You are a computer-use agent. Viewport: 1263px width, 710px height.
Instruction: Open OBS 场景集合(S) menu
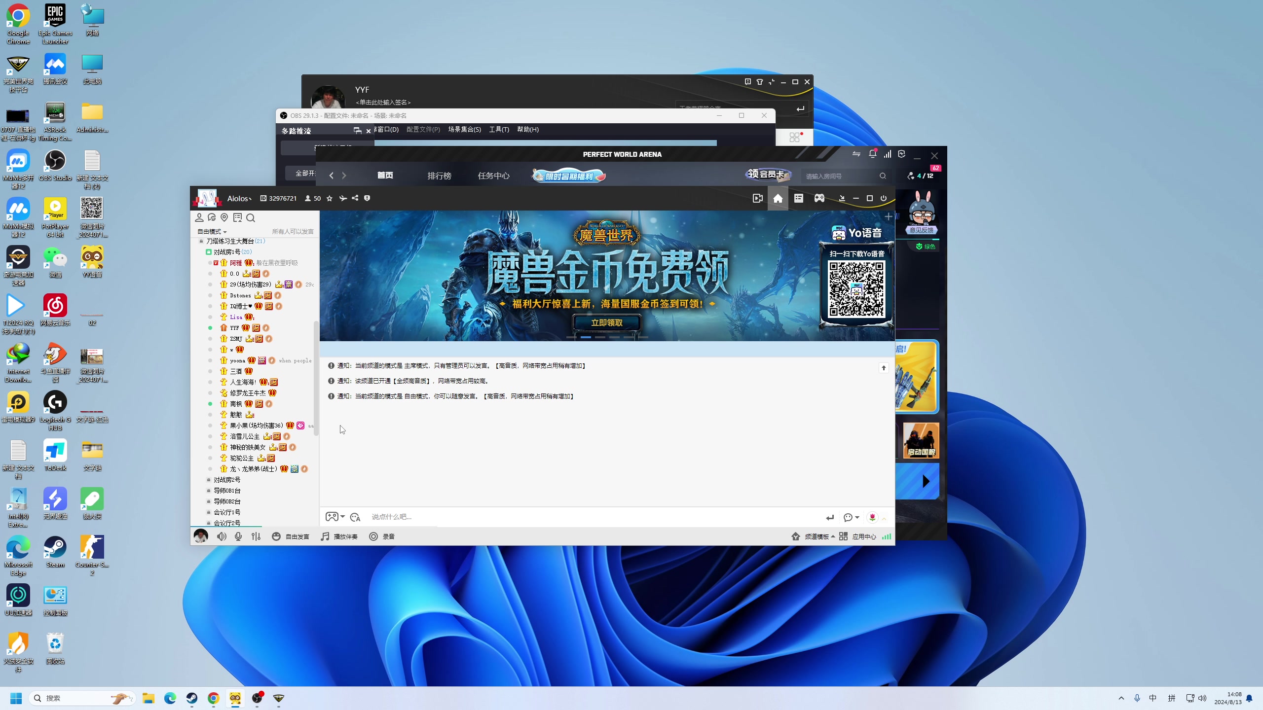(x=464, y=129)
